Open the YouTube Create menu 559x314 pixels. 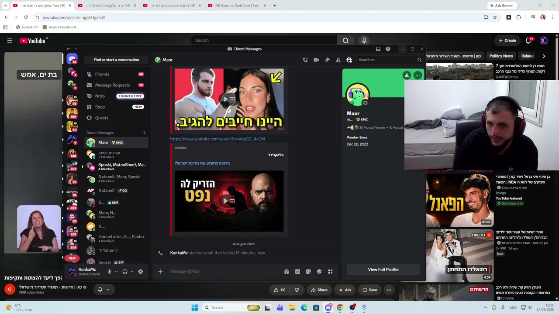(507, 41)
